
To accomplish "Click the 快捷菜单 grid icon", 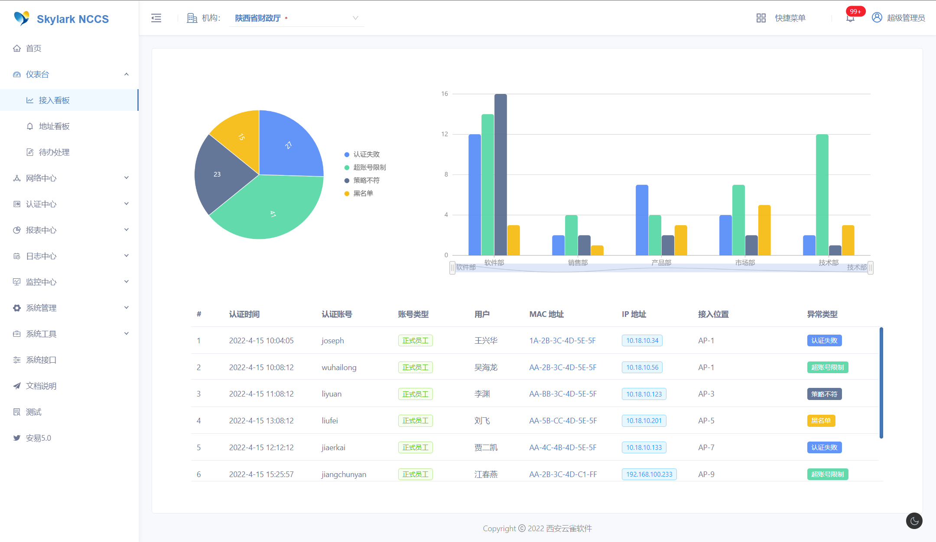I will click(x=761, y=18).
